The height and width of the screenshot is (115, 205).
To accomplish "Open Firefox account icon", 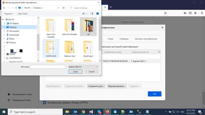I will [195, 13].
